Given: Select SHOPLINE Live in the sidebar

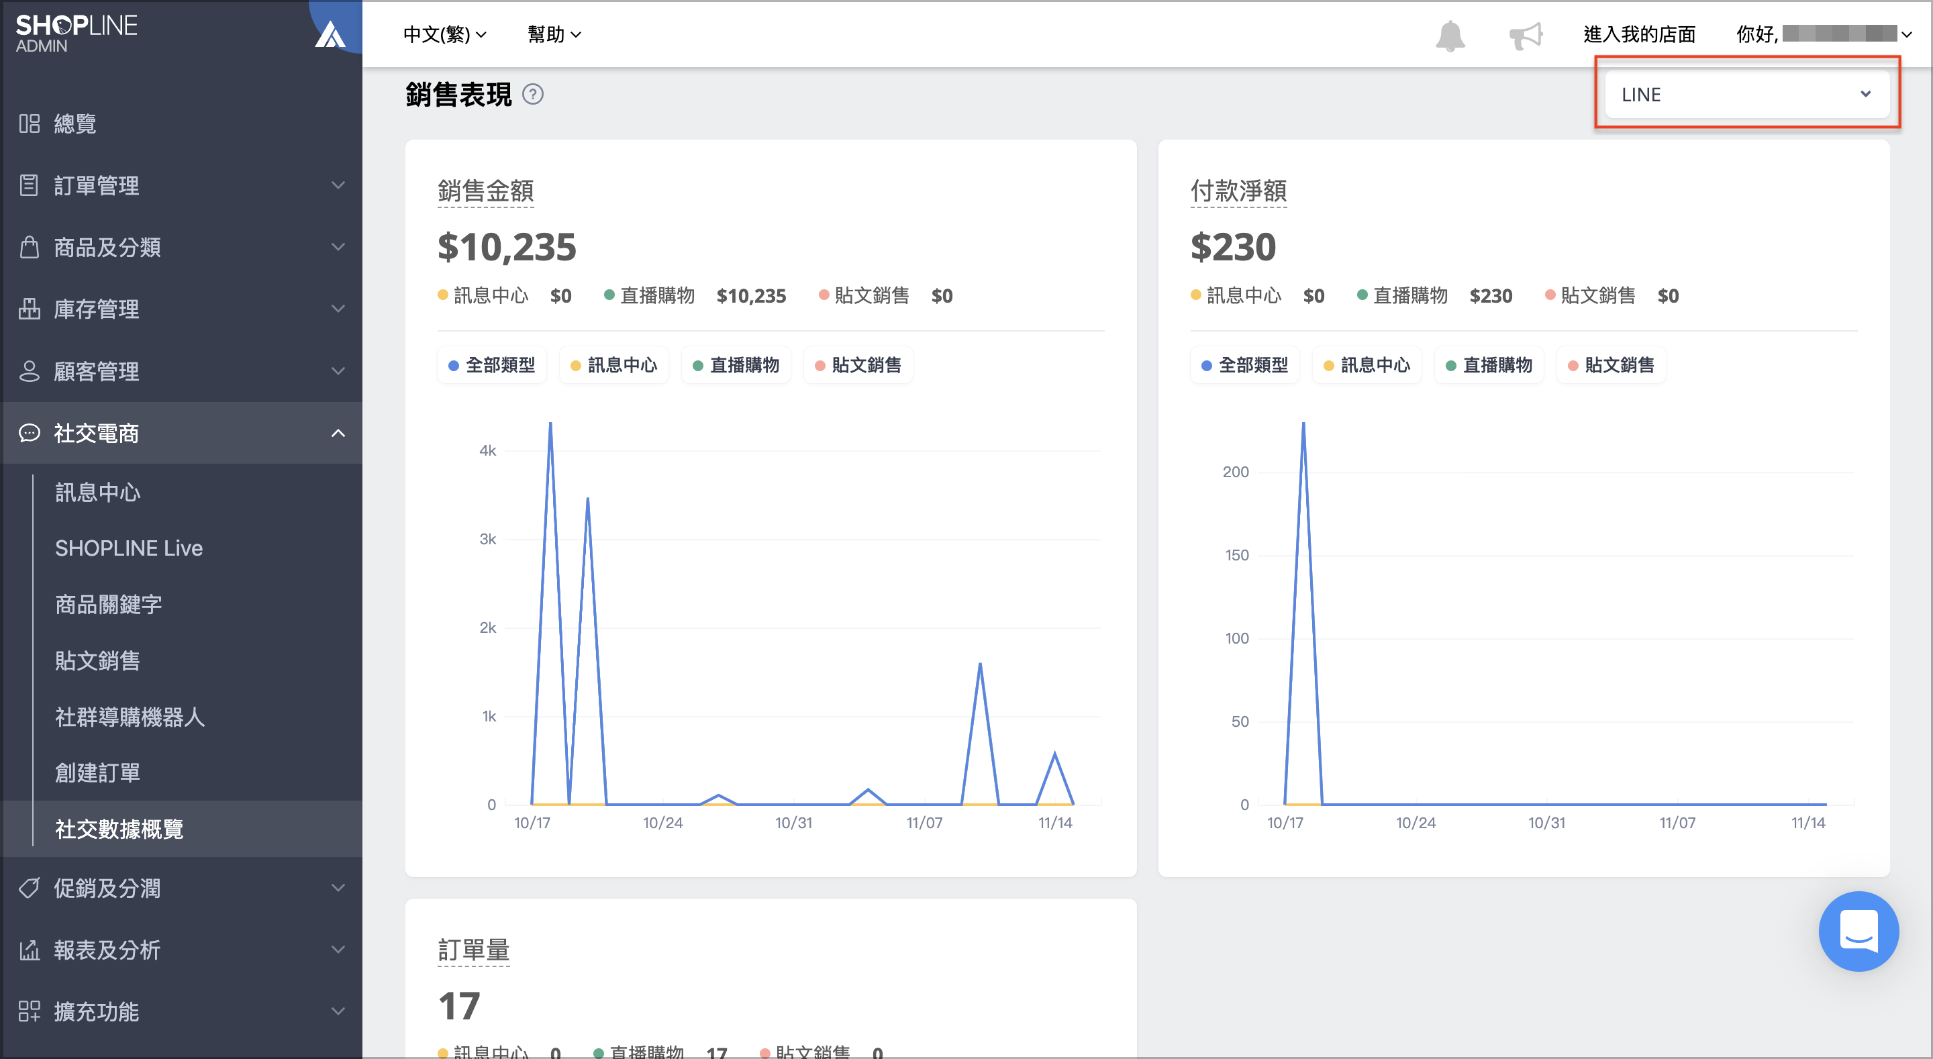Looking at the screenshot, I should point(129,548).
